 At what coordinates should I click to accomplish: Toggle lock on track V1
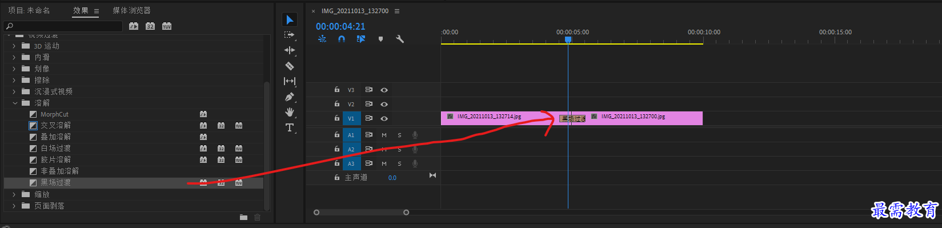tap(337, 118)
